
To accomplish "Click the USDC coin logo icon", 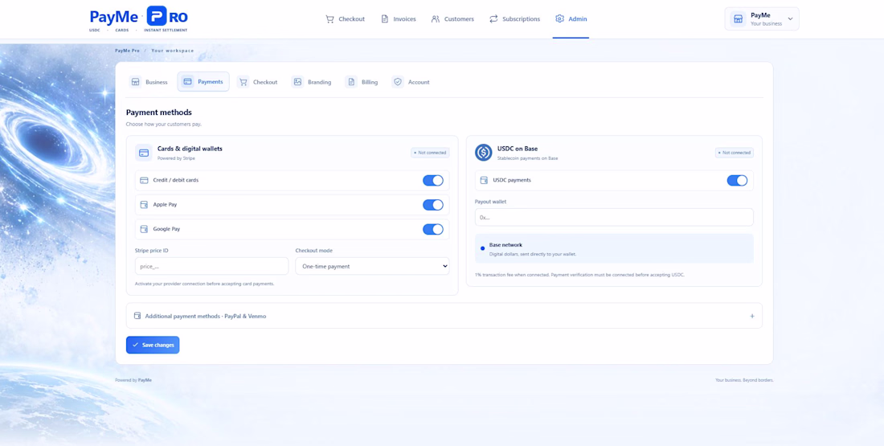I will pyautogui.click(x=484, y=153).
